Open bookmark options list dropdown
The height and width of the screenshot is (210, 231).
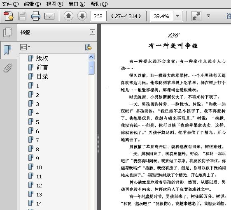tap(25, 47)
